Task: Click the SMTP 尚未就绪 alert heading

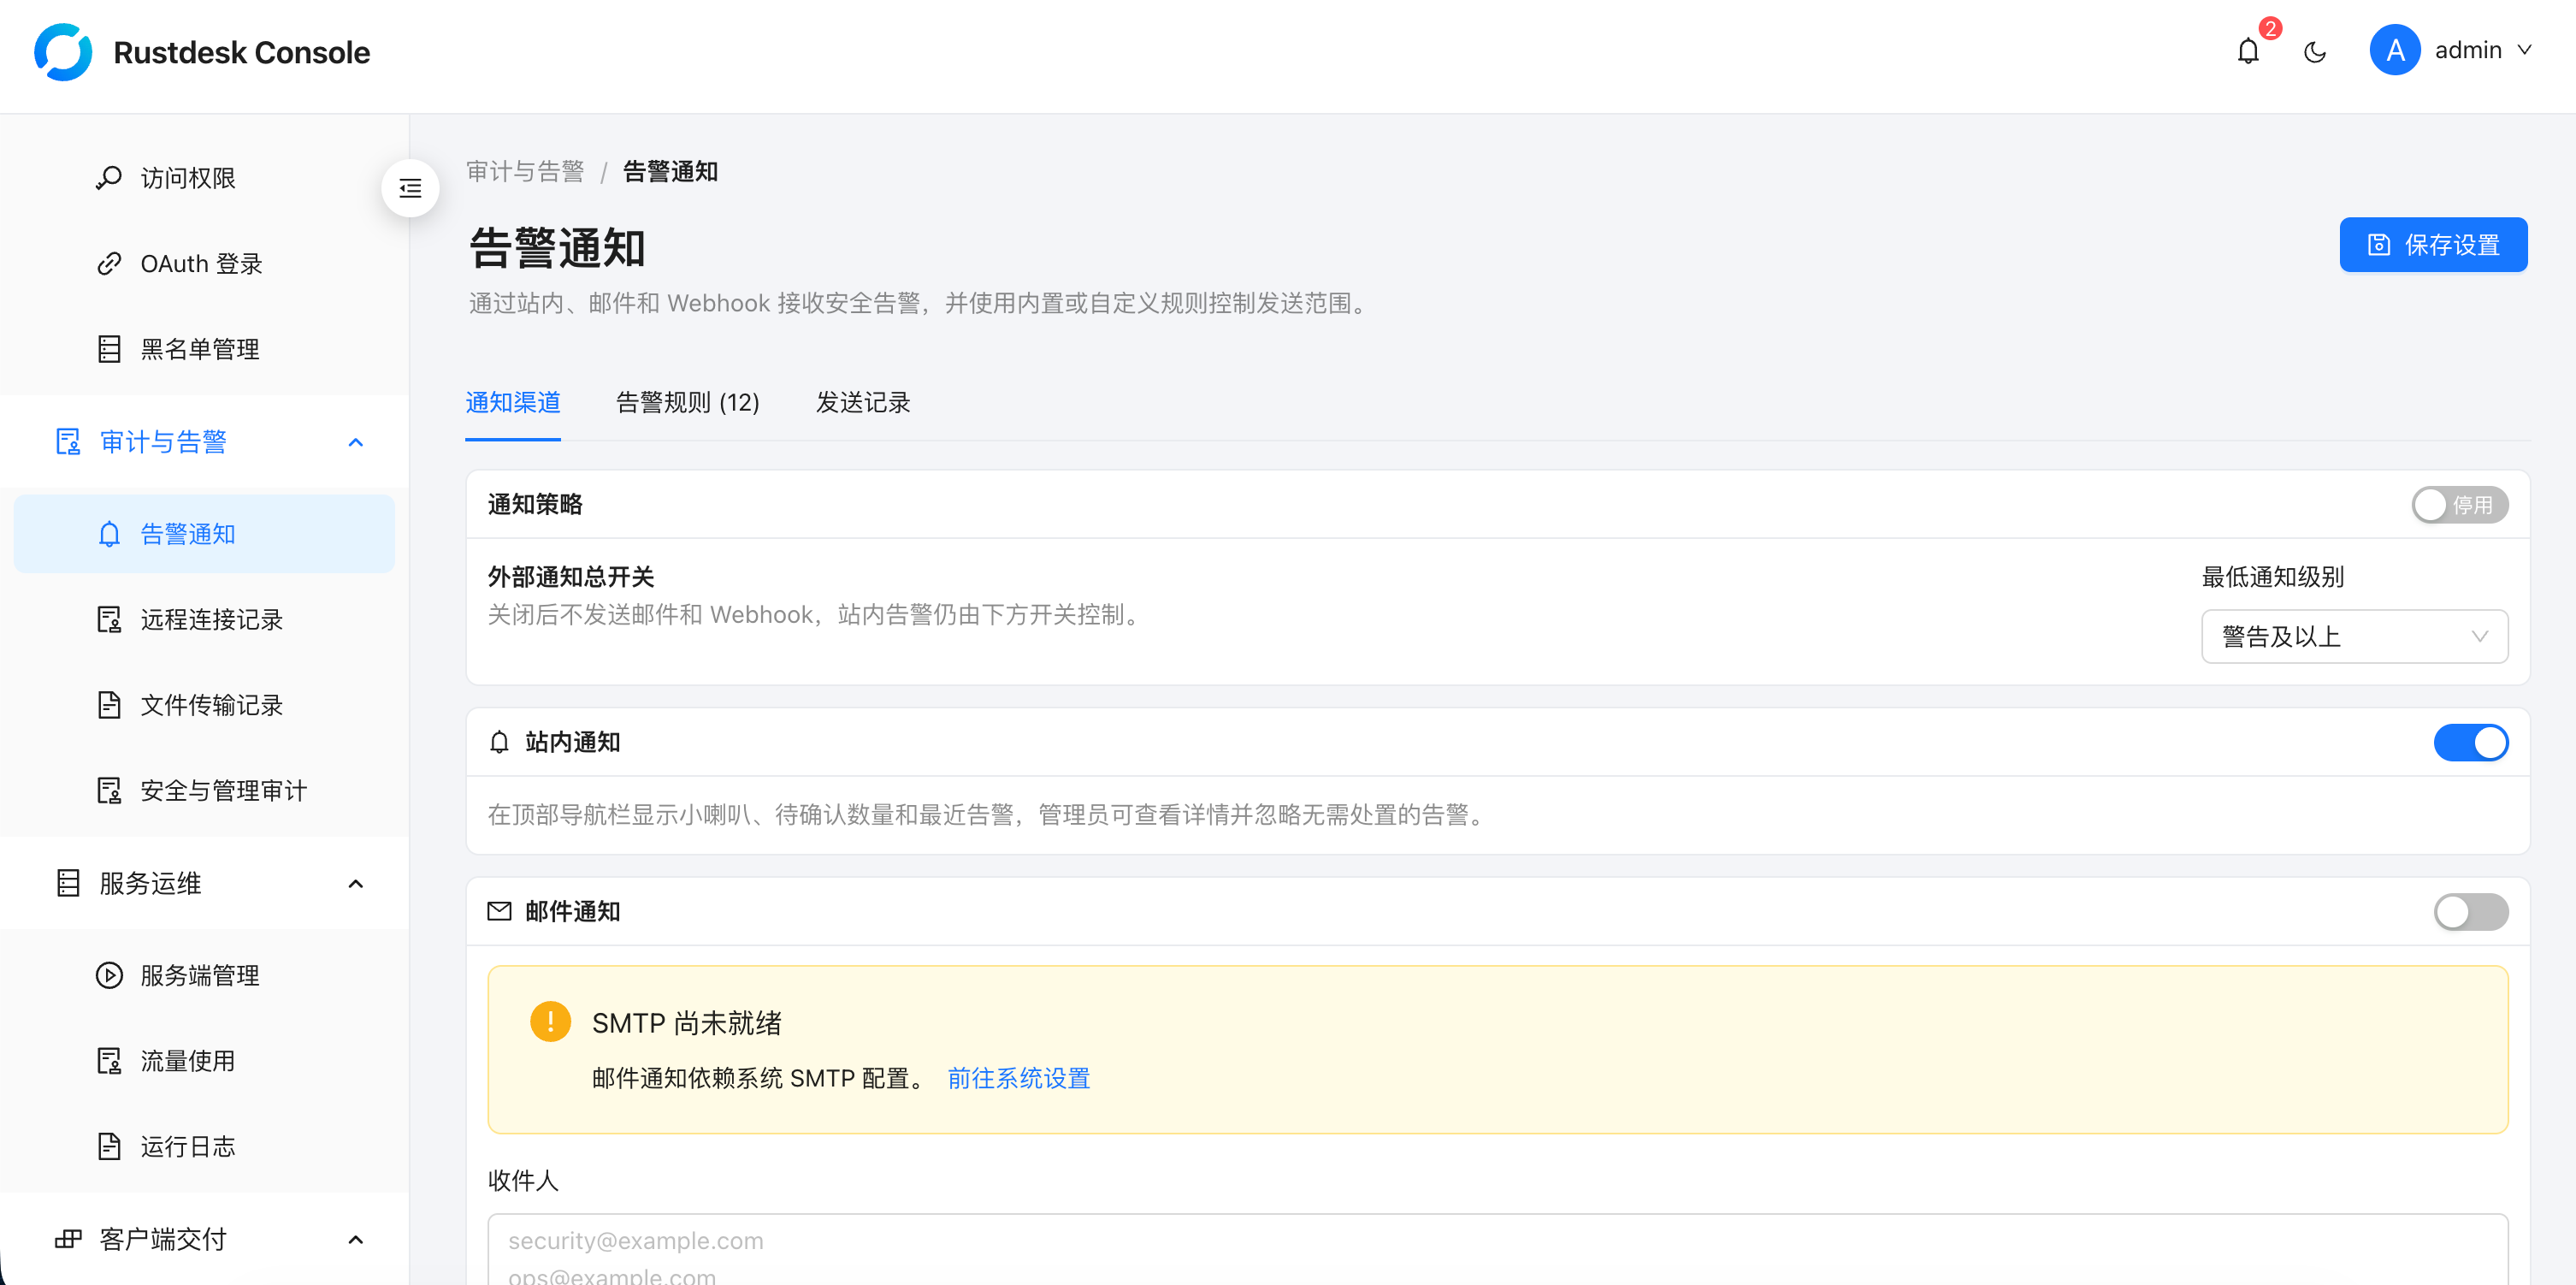Action: 686,1022
